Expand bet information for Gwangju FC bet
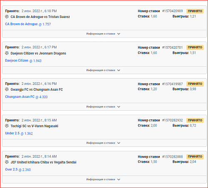The width and height of the screenshot is (208, 188). tap(103, 106)
